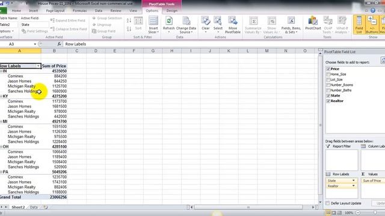Image resolution: width=385 pixels, height=216 pixels.
Task: Open Change Data Source
Action: (x=186, y=25)
